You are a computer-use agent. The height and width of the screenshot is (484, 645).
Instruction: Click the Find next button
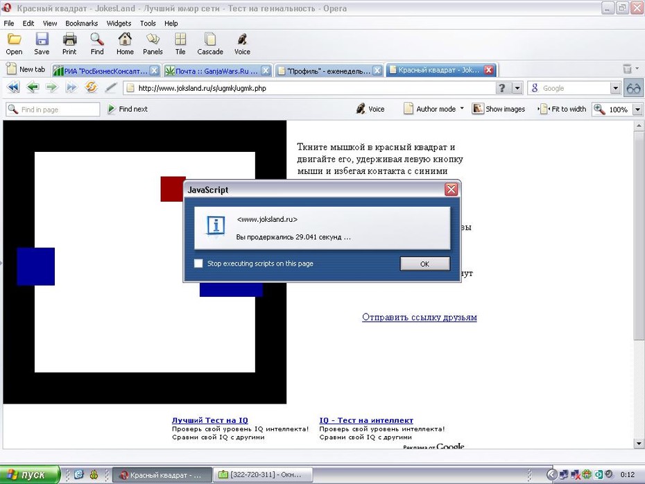tap(128, 109)
